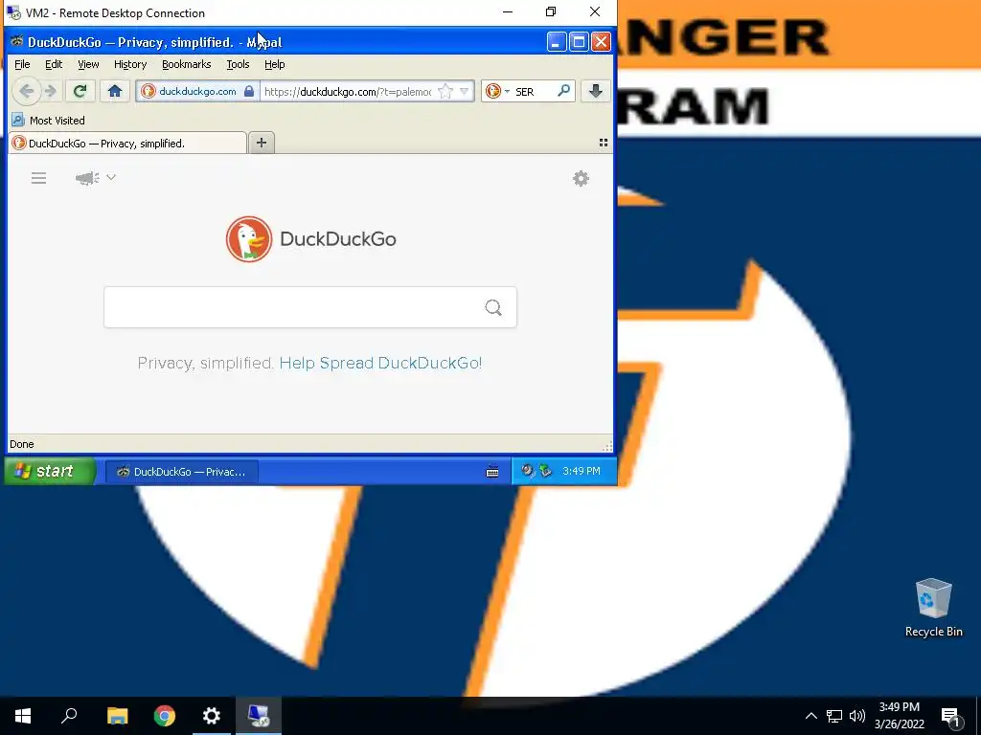This screenshot has width=981, height=735.
Task: Open the Windows 10 Start menu
Action: pos(23,716)
